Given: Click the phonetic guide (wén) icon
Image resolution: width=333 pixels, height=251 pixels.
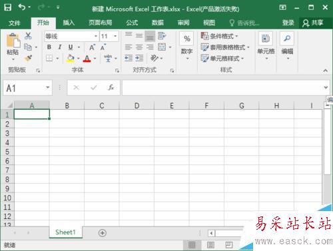Looking at the screenshot, I should [108, 58].
